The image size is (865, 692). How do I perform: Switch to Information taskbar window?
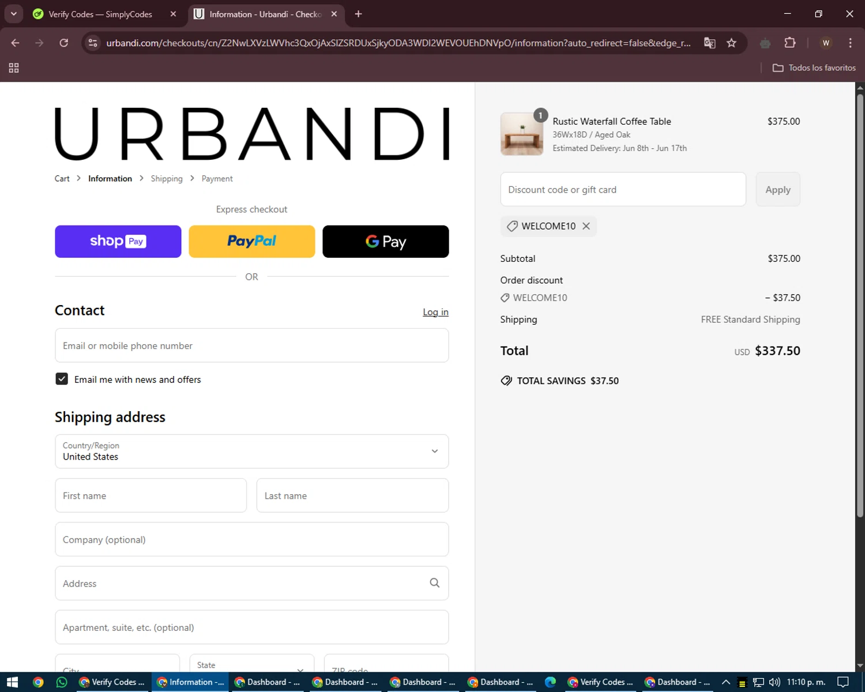click(x=190, y=682)
